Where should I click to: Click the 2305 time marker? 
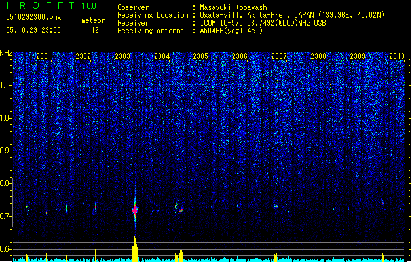[x=200, y=56]
